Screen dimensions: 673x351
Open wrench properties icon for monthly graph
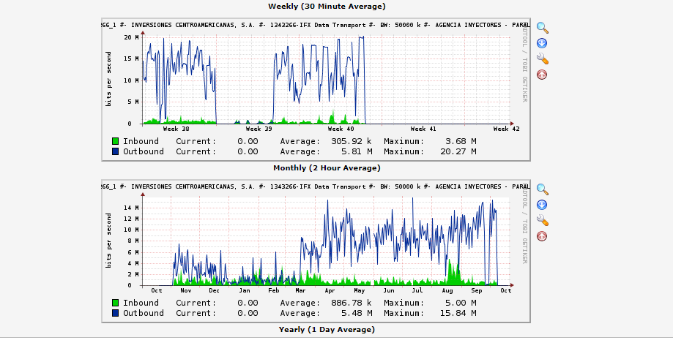(x=542, y=220)
